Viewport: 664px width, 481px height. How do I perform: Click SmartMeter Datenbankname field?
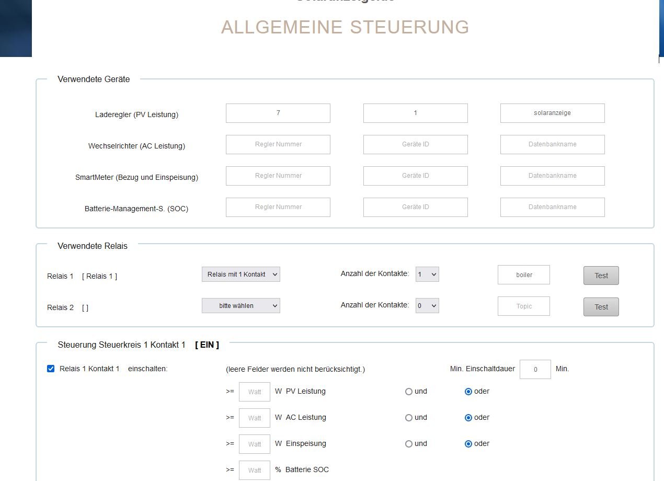pyautogui.click(x=552, y=176)
